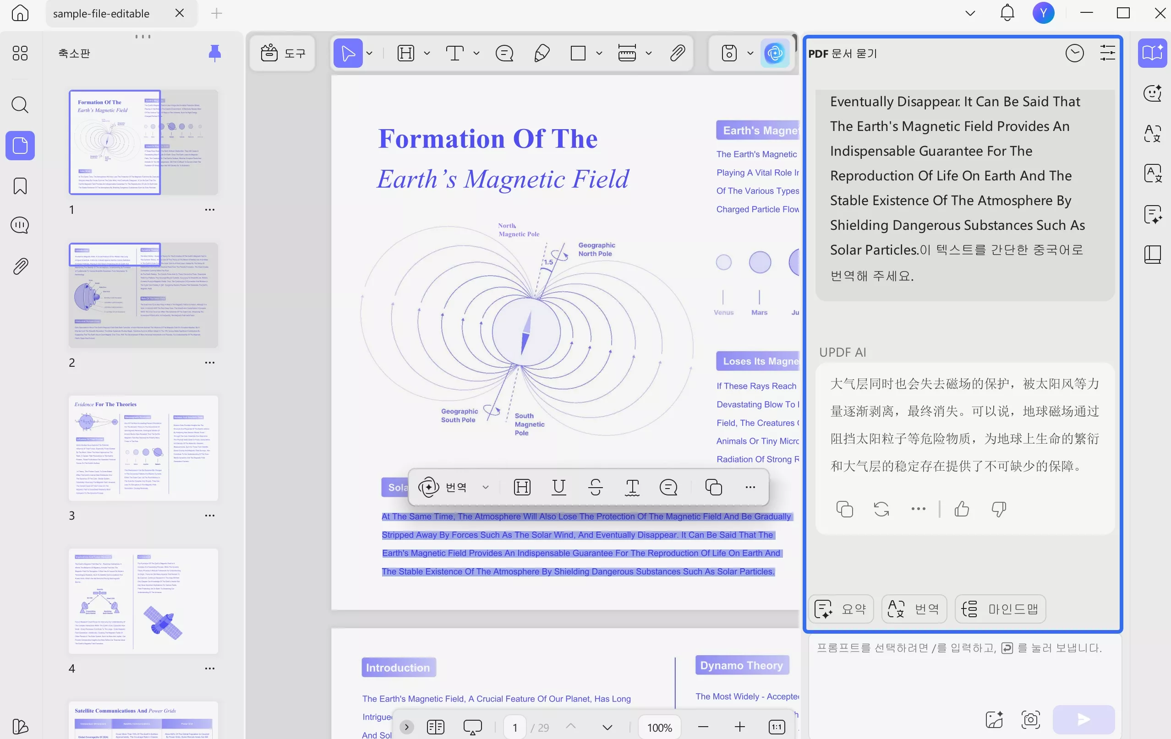Screen dimensions: 1171x739
Task: Select the pencil markup tool
Action: click(542, 53)
